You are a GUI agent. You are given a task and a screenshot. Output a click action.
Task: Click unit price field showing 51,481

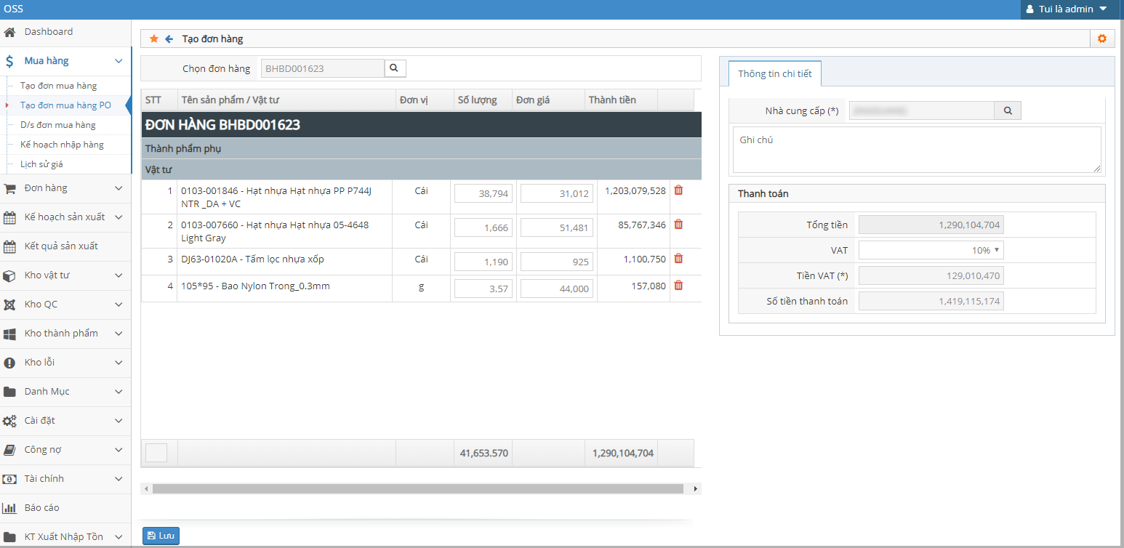(x=557, y=227)
